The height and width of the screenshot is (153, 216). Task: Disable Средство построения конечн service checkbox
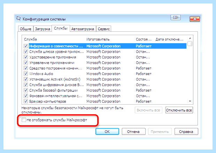26,68
